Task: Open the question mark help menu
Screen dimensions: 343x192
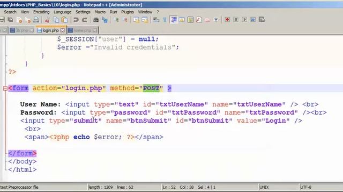Action: (x=158, y=12)
